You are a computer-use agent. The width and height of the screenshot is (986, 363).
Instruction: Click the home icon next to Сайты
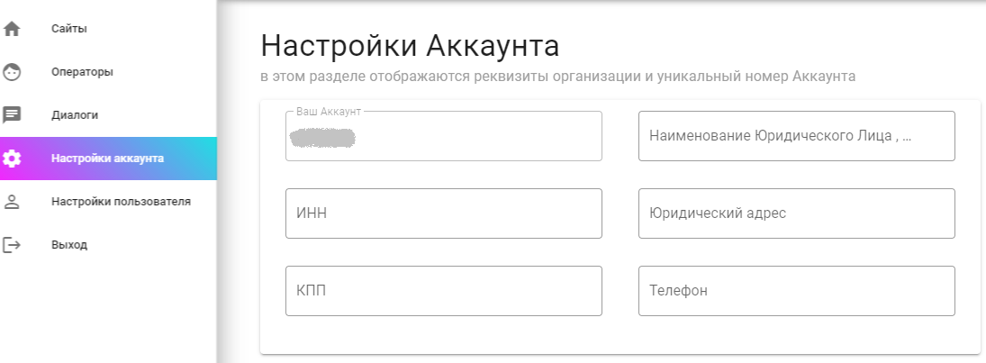(x=12, y=29)
